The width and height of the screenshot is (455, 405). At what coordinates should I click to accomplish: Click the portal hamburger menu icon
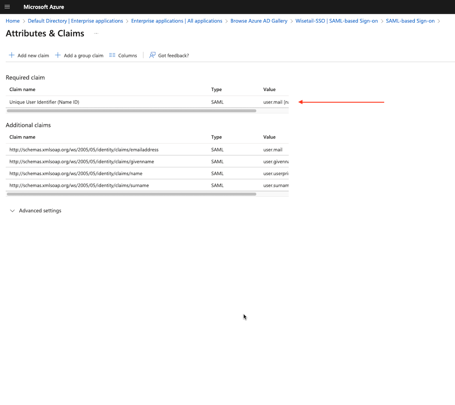click(x=7, y=7)
